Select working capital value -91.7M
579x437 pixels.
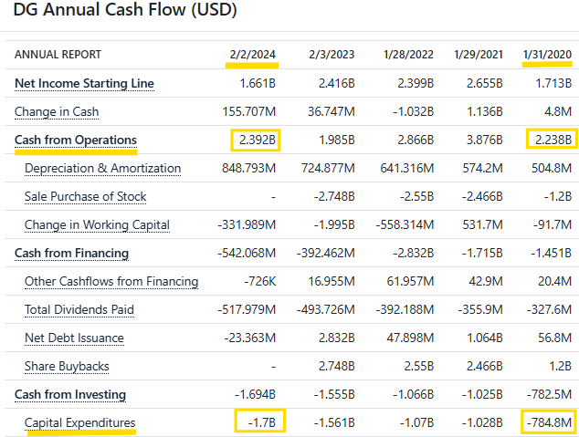[553, 225]
